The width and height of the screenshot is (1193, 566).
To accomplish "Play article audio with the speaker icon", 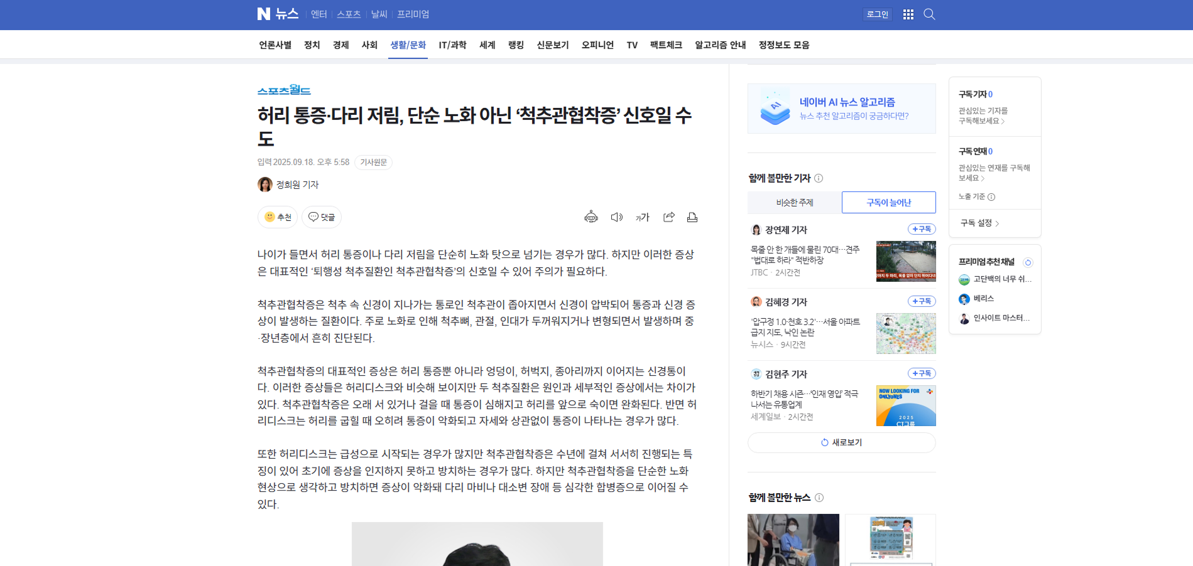I will [616, 217].
